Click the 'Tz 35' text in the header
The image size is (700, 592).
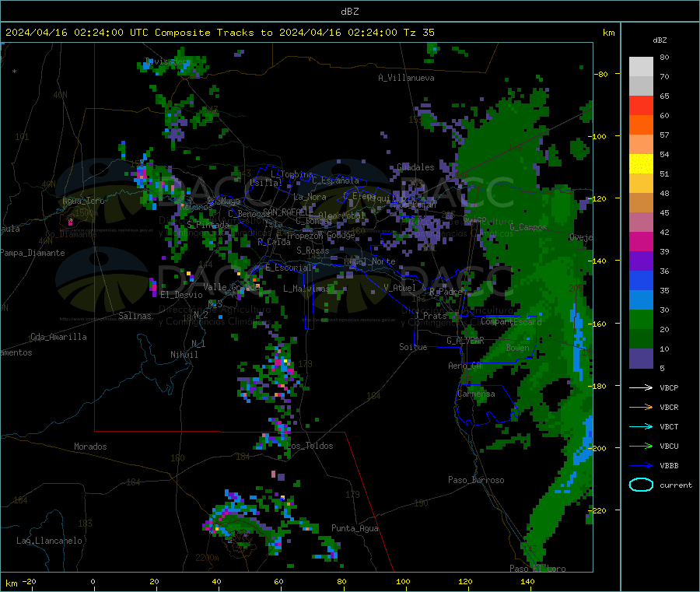tap(418, 33)
